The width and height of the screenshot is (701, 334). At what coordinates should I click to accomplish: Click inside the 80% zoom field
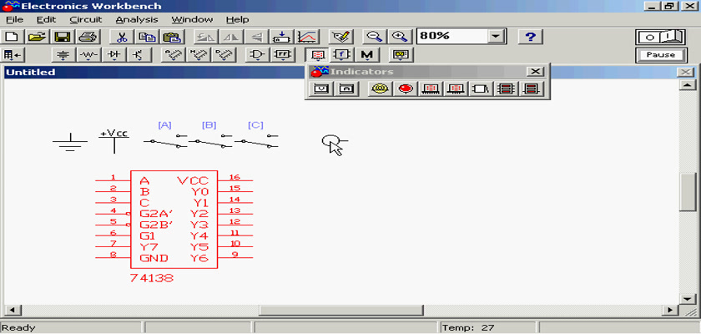452,36
